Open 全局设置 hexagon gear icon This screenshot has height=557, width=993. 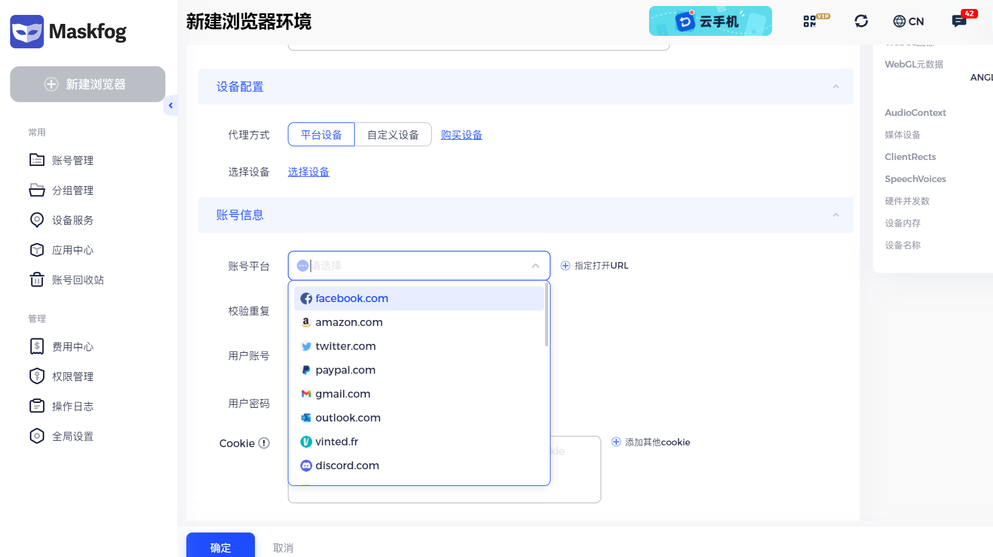(37, 436)
